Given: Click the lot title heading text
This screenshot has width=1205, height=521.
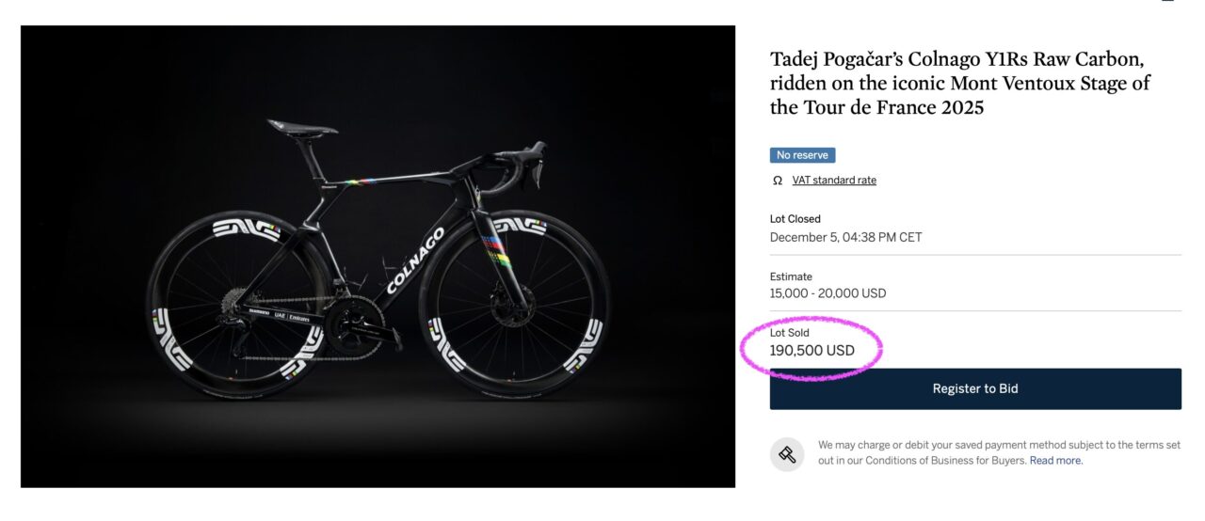Looking at the screenshot, I should coord(959,84).
